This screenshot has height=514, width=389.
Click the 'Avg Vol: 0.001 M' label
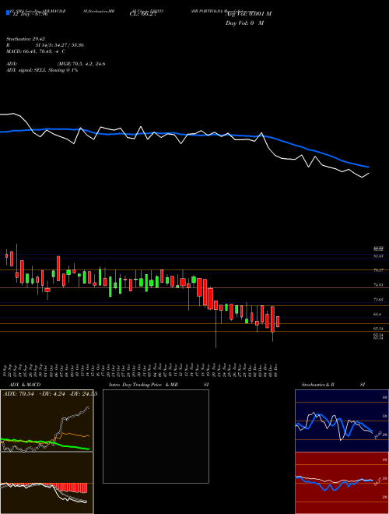coord(248,14)
